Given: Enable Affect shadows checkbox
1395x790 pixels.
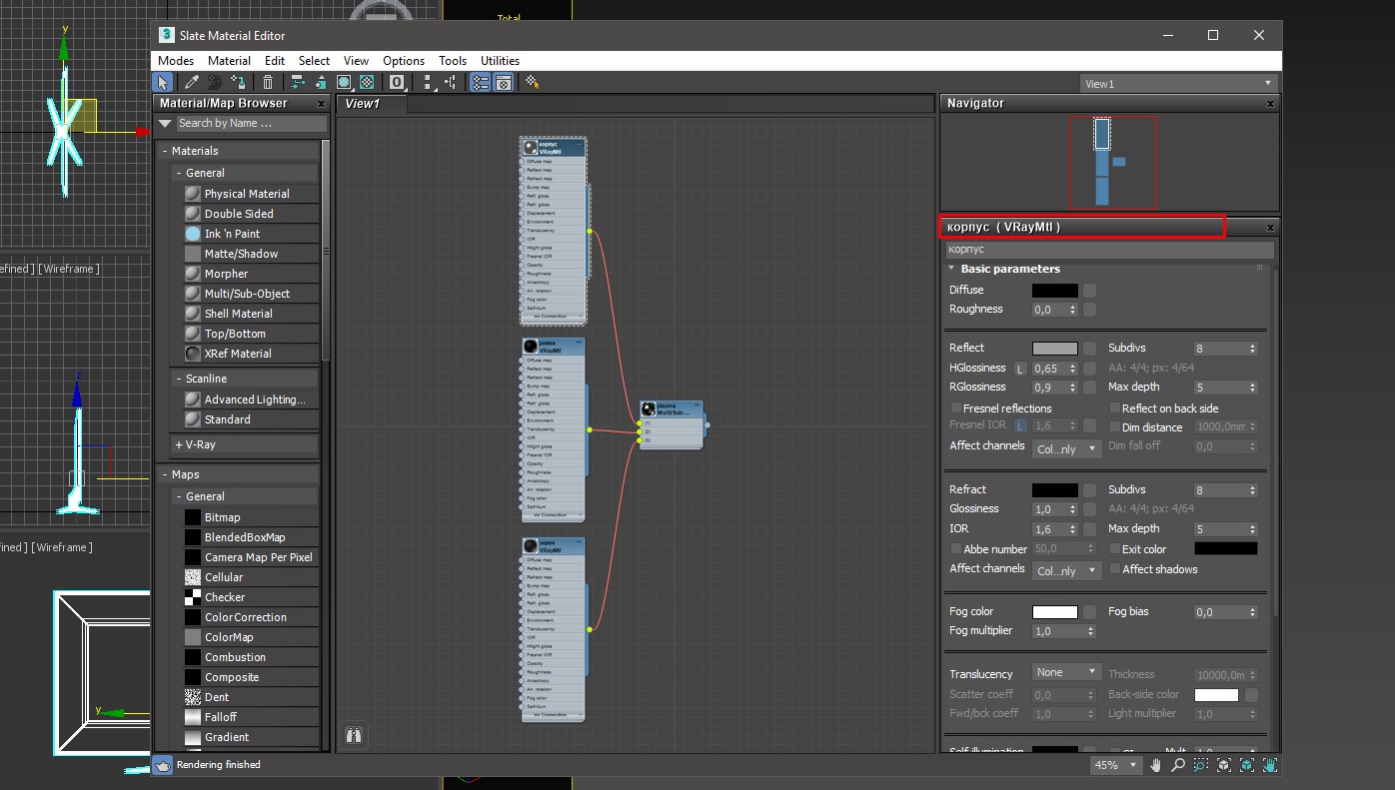Looking at the screenshot, I should pyautogui.click(x=1115, y=569).
